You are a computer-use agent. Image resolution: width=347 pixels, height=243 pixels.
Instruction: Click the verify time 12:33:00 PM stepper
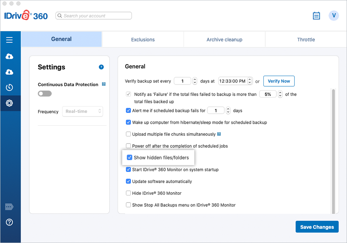tap(250, 81)
